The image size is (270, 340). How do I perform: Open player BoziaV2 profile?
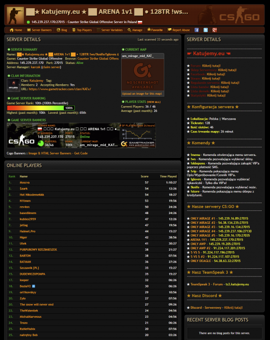[25, 286]
